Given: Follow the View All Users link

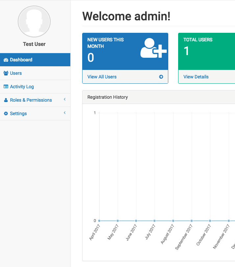Looking at the screenshot, I should pos(102,77).
